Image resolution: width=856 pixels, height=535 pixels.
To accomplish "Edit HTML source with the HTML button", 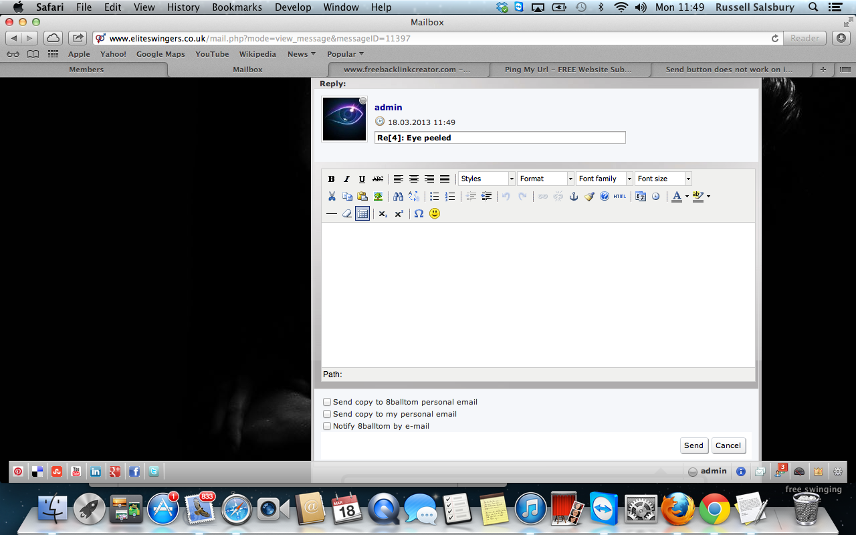I will tap(620, 197).
